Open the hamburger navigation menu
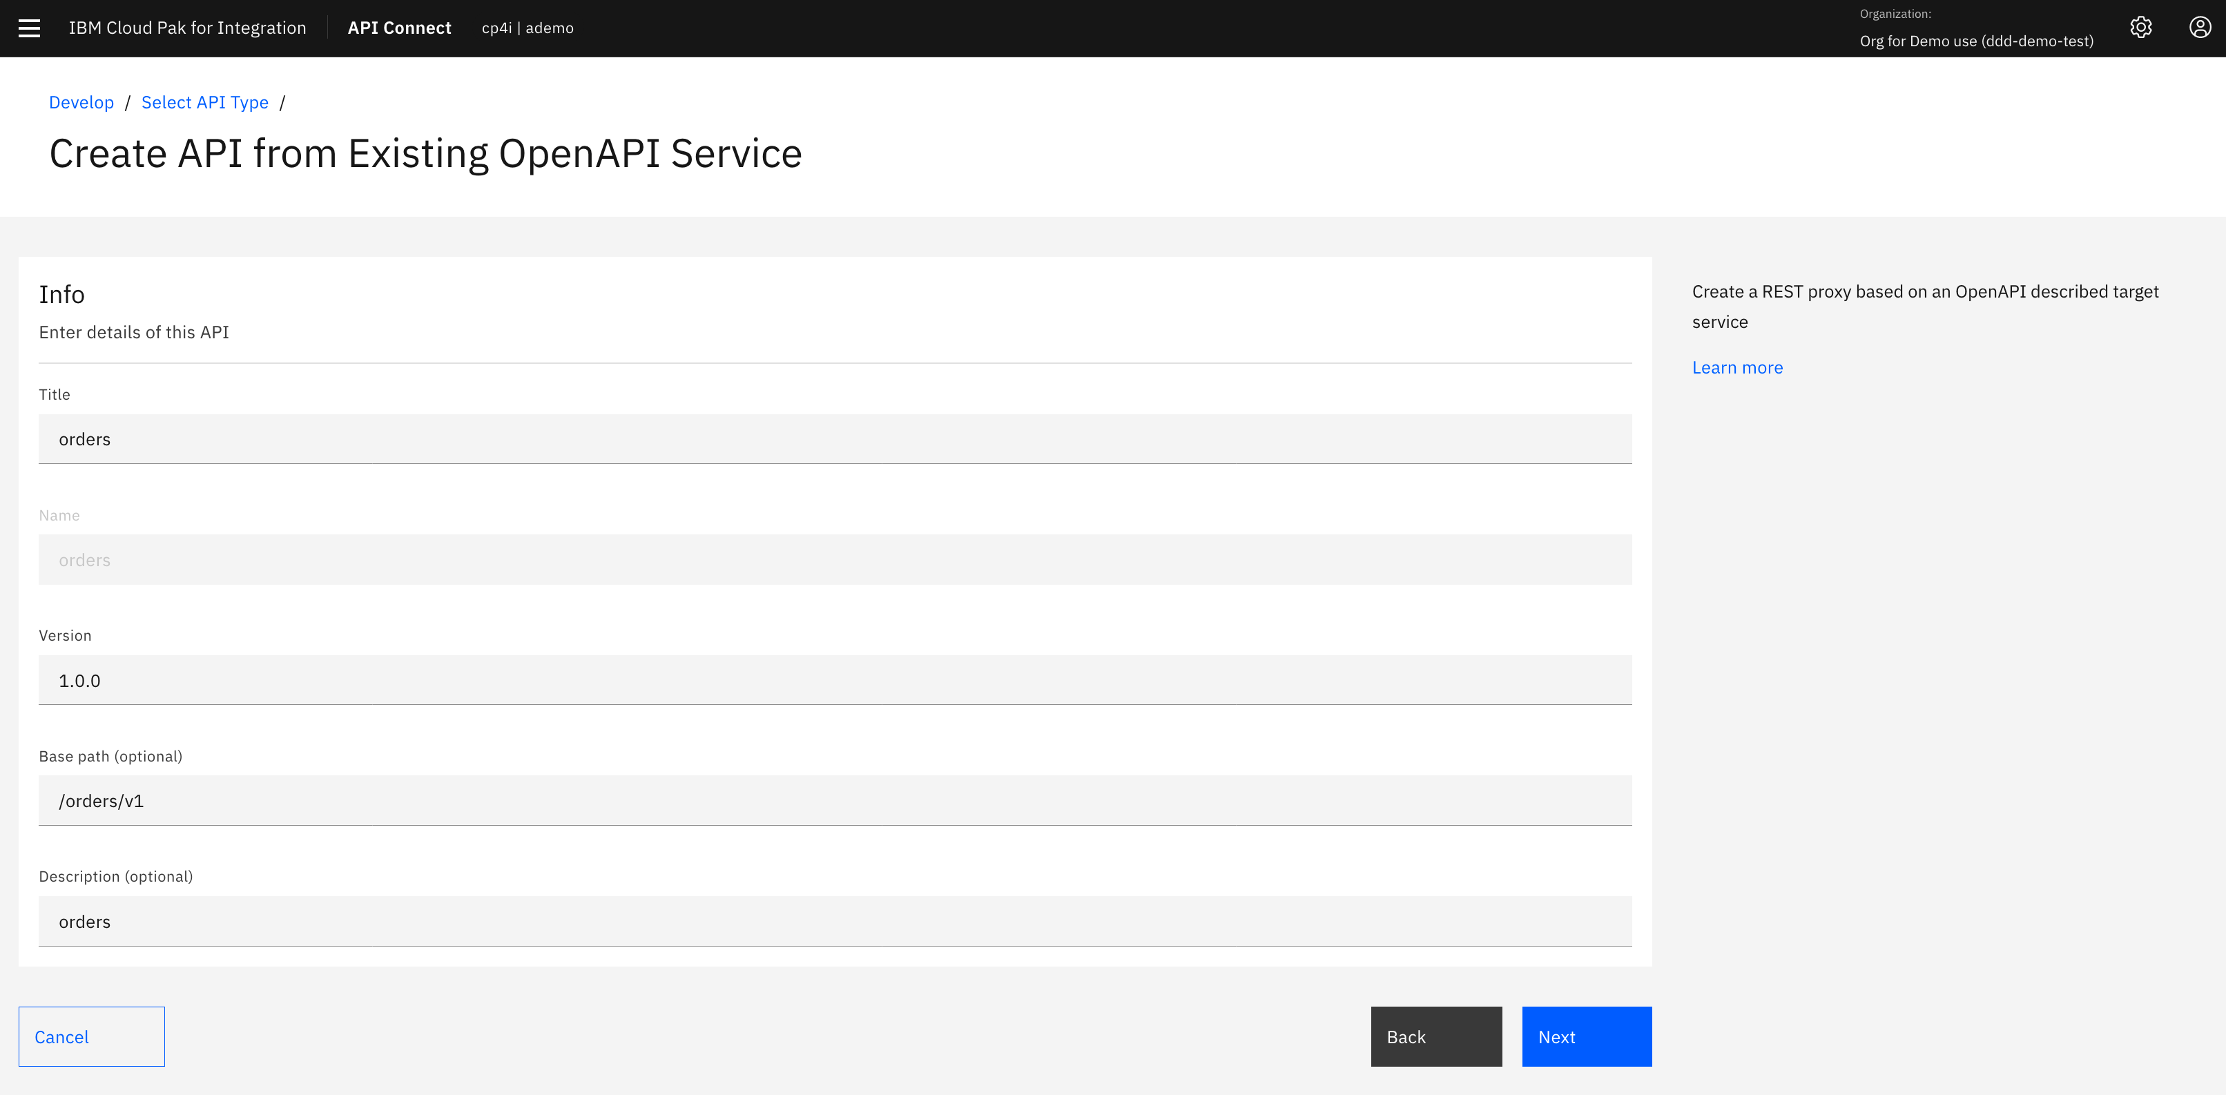 [30, 28]
